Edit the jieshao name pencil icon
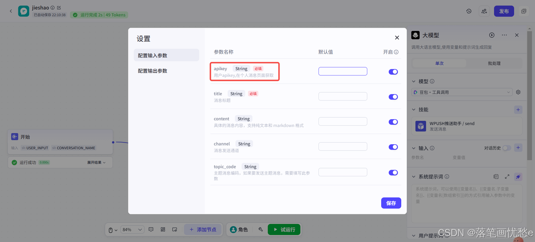 pyautogui.click(x=59, y=8)
